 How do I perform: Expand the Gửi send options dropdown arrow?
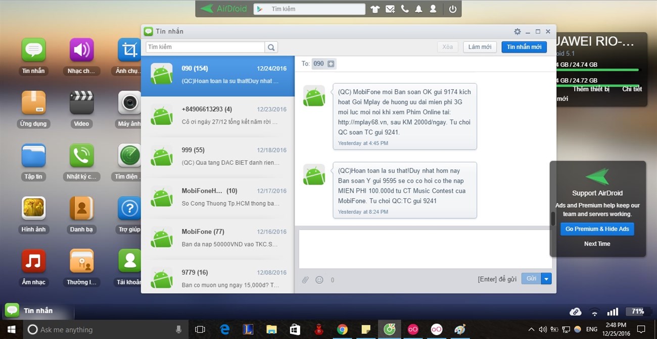pyautogui.click(x=546, y=278)
